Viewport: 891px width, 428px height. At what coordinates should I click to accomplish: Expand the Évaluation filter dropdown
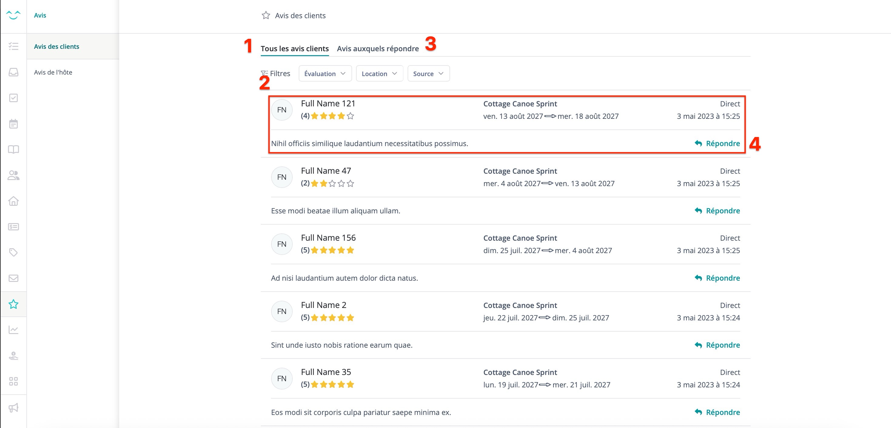click(325, 74)
